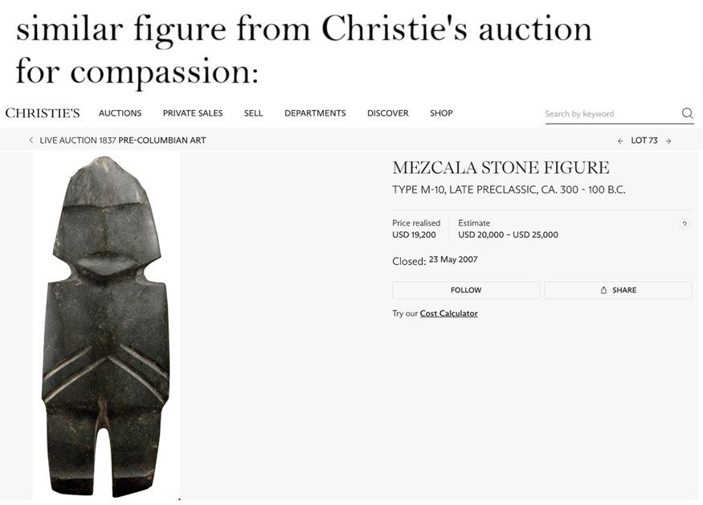The height and width of the screenshot is (505, 703).
Task: Click the search magnifier icon
Action: pyautogui.click(x=687, y=113)
